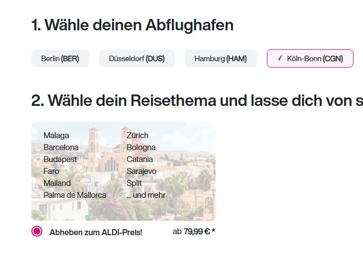
Task: Choose Düsseldorf (DUS) as departure airport
Action: tap(137, 59)
